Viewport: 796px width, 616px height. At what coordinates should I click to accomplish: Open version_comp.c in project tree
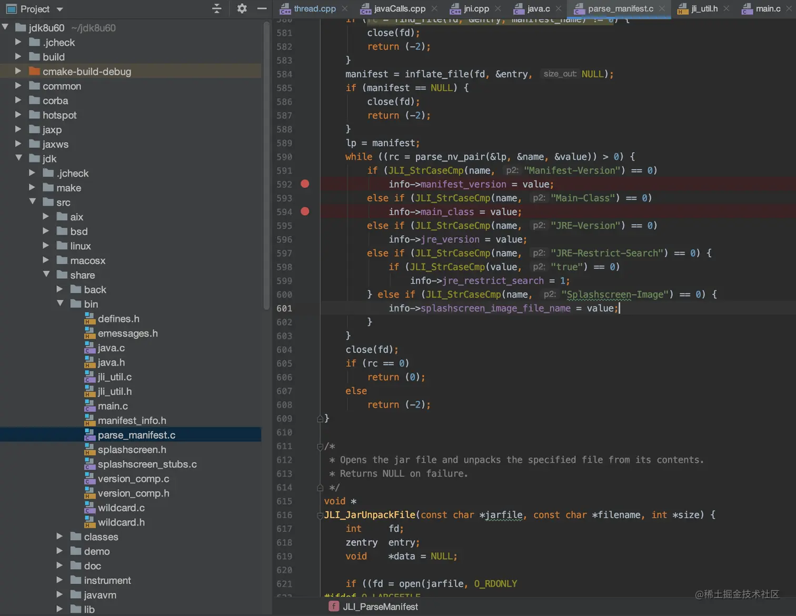pyautogui.click(x=133, y=479)
